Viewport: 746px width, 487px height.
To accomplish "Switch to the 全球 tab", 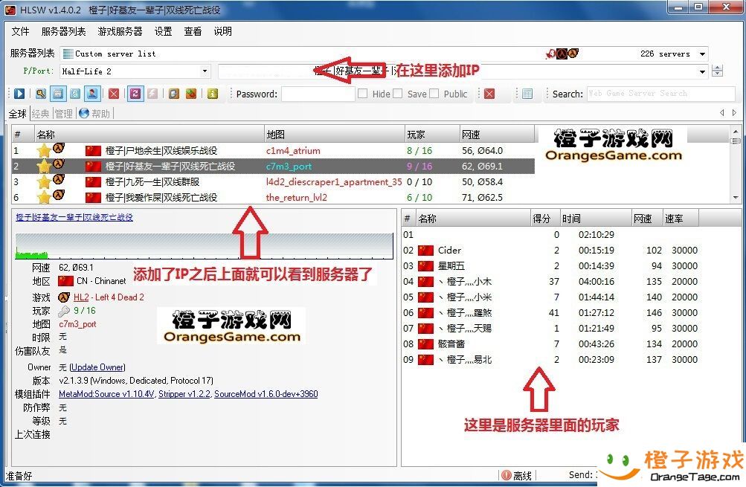I will [x=18, y=114].
